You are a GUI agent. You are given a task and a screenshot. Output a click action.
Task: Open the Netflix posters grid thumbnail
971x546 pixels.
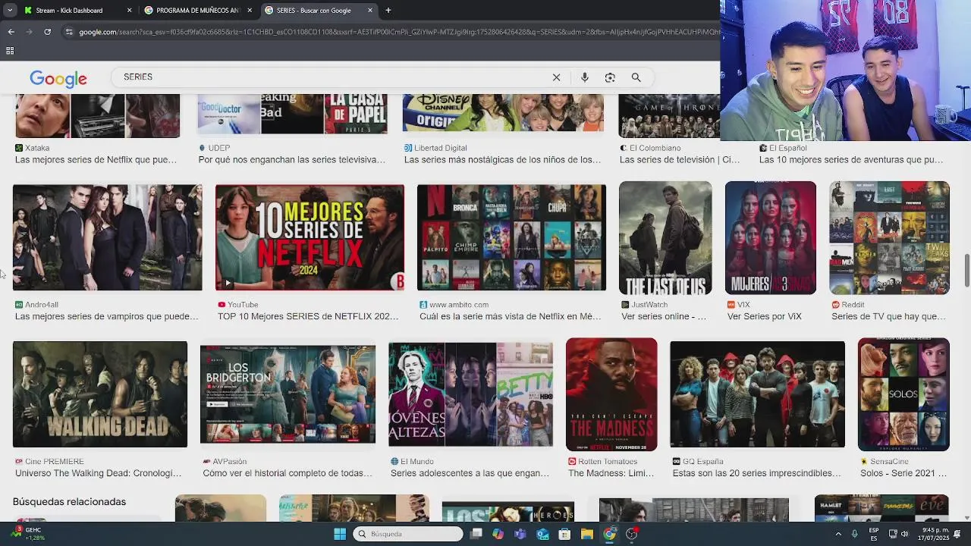(511, 237)
